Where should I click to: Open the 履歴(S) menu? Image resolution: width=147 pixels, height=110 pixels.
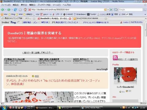point(32,5)
